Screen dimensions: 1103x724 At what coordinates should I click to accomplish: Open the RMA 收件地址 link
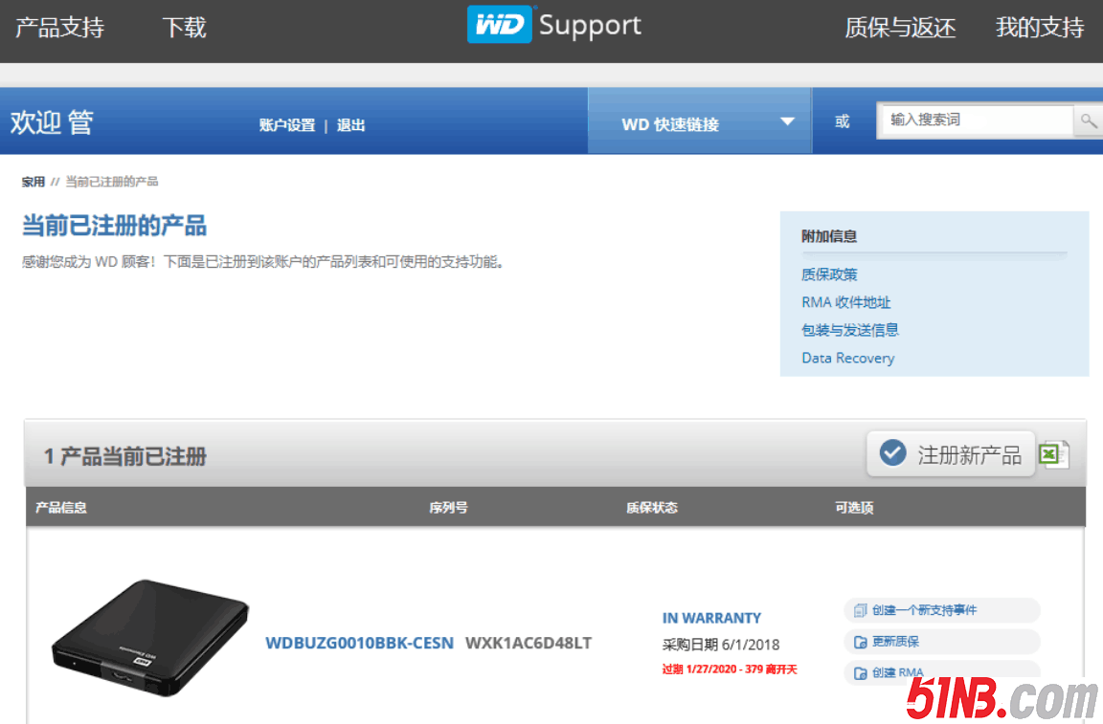[x=845, y=302]
